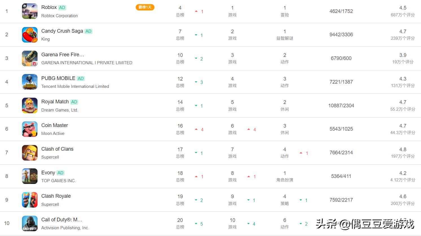Screen dimensions: 421x236
Task: Click publisher Dream Games, Ltd.
Action: (60, 110)
